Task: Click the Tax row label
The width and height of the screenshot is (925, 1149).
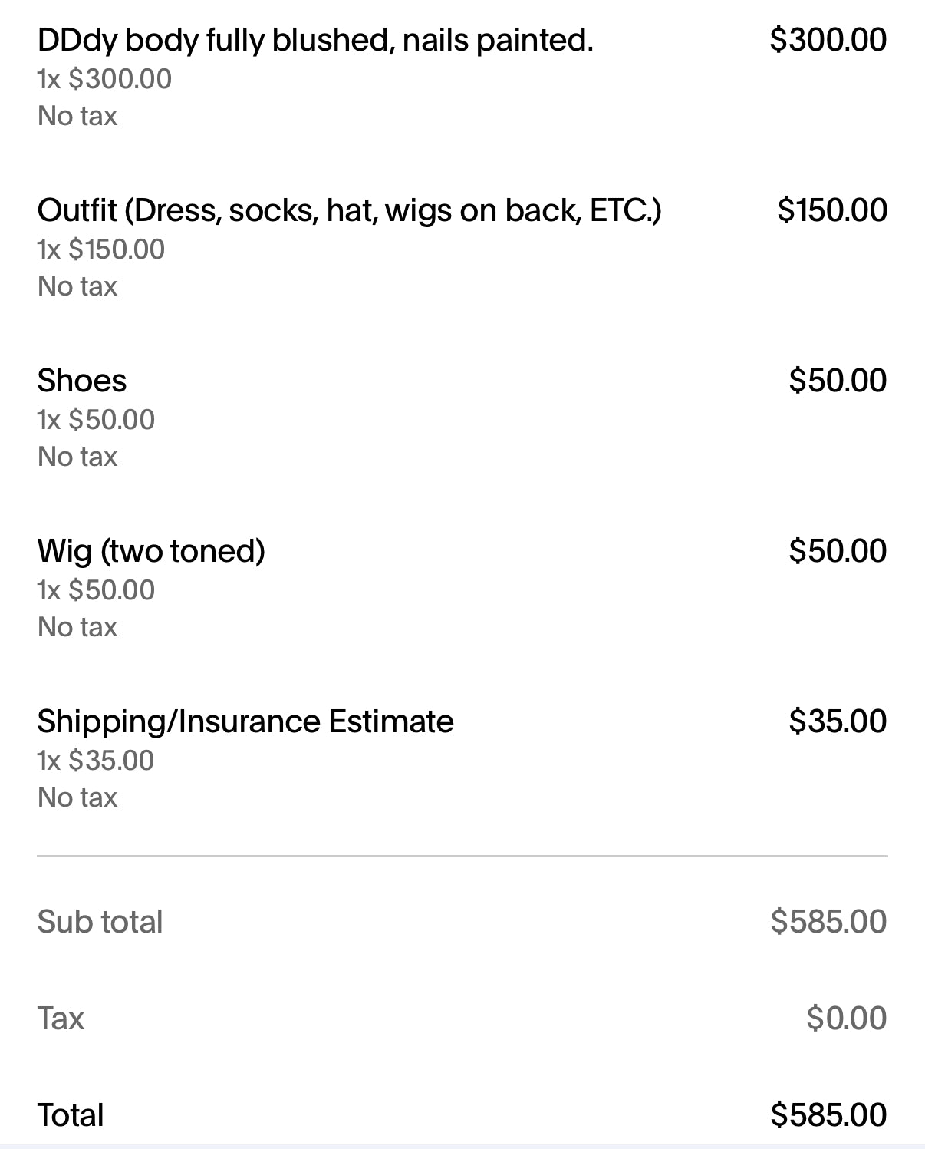Action: click(x=61, y=1019)
